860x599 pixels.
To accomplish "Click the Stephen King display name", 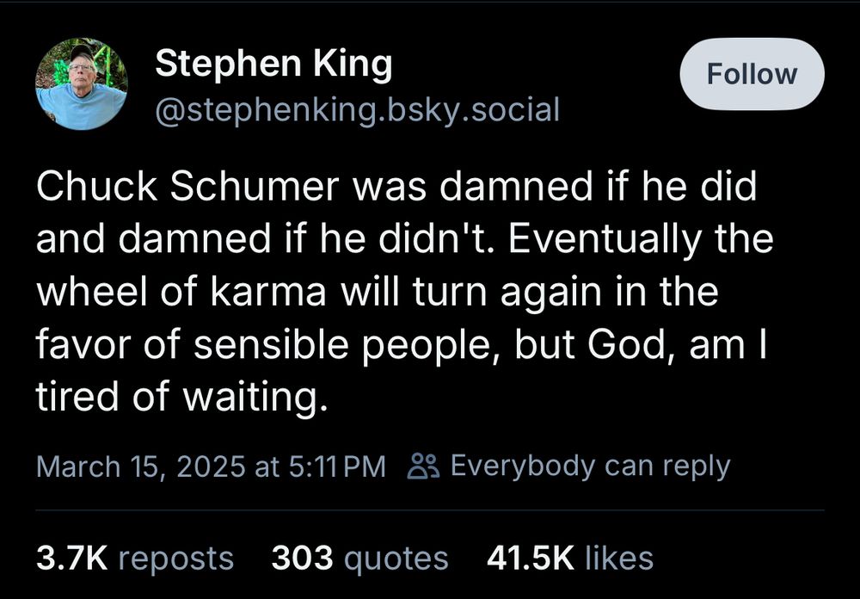I will [x=273, y=64].
